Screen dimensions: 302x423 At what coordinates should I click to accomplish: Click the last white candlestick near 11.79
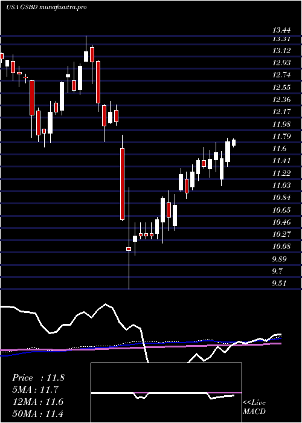tap(234, 143)
